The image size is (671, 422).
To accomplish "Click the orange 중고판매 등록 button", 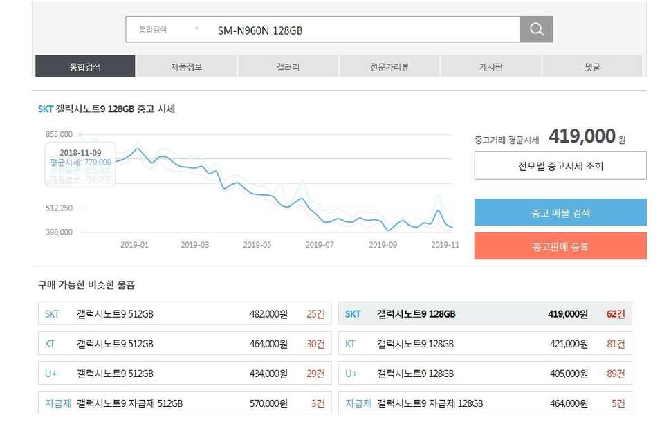I will [560, 246].
